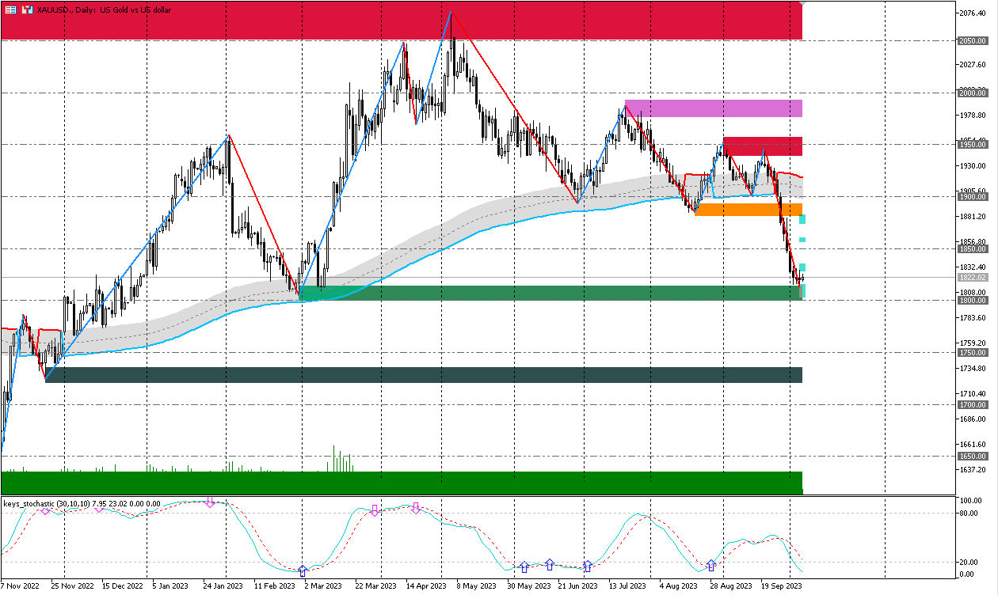
Task: Click the 1900.00 price level label
Action: (x=971, y=196)
